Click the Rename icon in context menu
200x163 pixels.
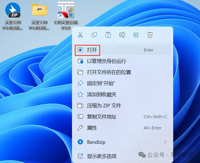122,35
